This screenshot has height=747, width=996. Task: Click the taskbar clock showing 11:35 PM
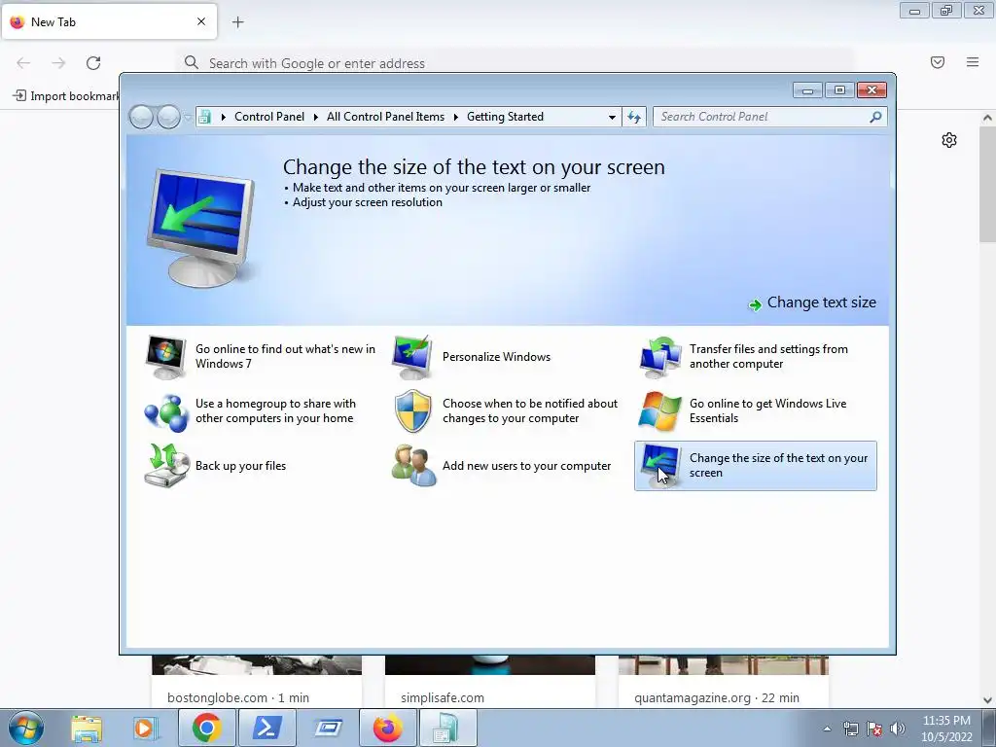[946, 729]
